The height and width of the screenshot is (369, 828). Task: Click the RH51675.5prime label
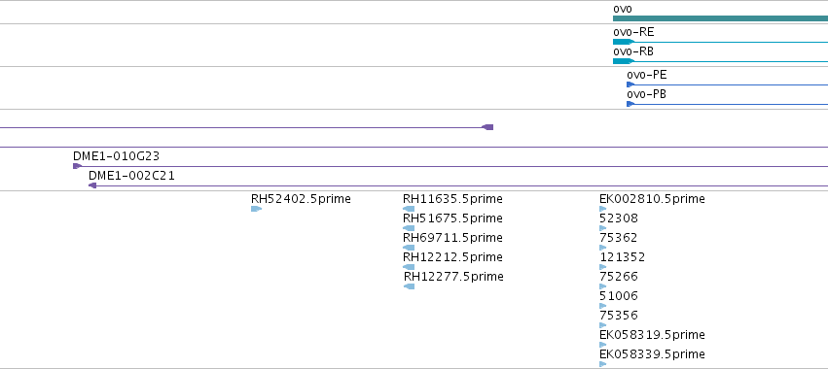(452, 218)
